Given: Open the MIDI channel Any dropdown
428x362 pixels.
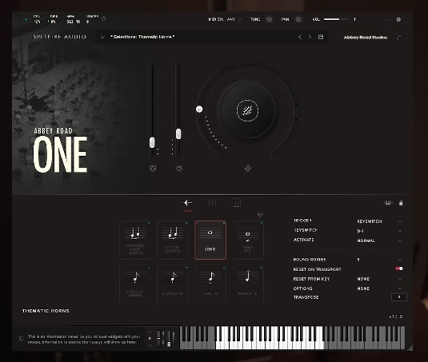Looking at the screenshot, I should pos(234,19).
